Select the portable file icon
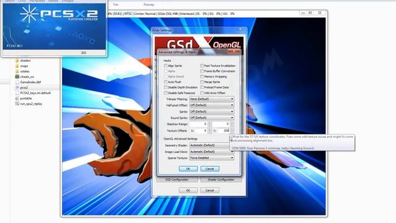The image size is (396, 223). pos(17,98)
